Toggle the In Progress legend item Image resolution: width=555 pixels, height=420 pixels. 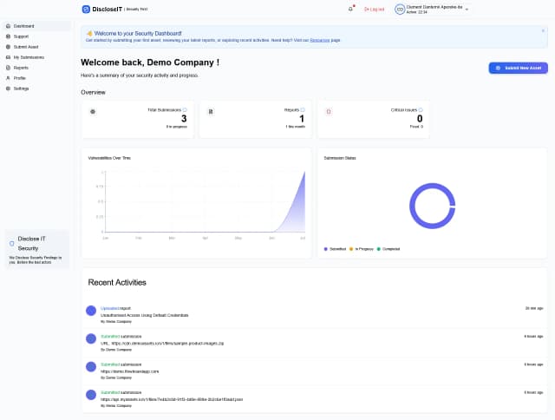click(x=360, y=249)
